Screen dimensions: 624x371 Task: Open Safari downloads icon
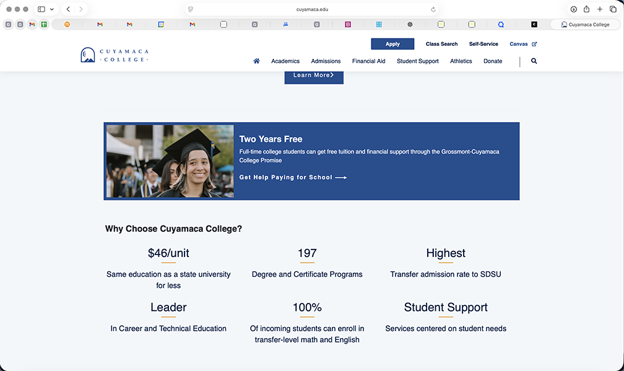pyautogui.click(x=573, y=9)
